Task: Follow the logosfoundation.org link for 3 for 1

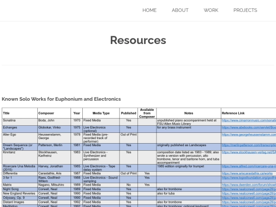Action: 249,178
